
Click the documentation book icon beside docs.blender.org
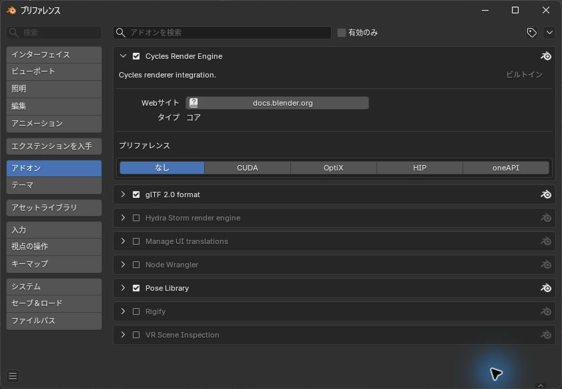(194, 103)
